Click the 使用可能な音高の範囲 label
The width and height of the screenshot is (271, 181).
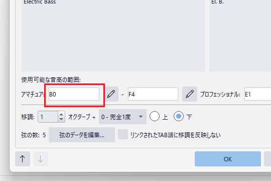click(x=51, y=80)
